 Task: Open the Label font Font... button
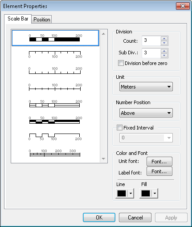coord(159,171)
